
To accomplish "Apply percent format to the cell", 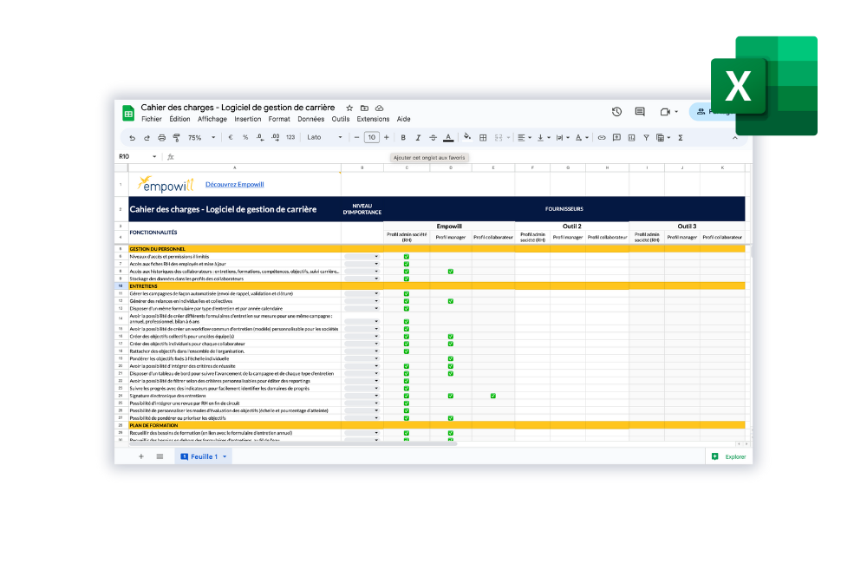I will pyautogui.click(x=244, y=137).
